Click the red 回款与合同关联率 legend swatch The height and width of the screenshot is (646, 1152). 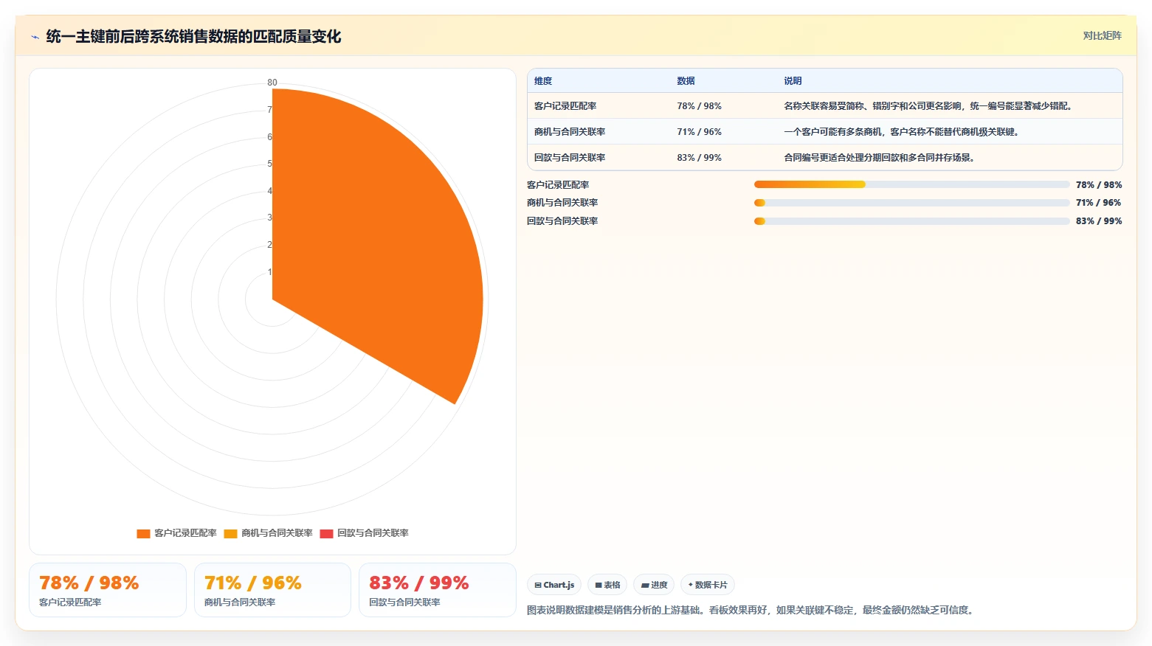pos(326,534)
